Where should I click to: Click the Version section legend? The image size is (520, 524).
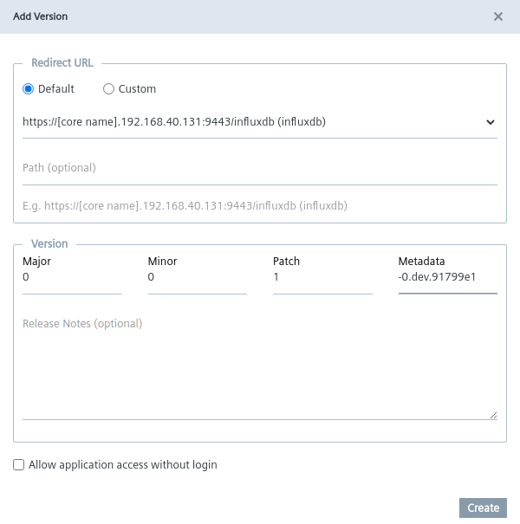point(49,244)
